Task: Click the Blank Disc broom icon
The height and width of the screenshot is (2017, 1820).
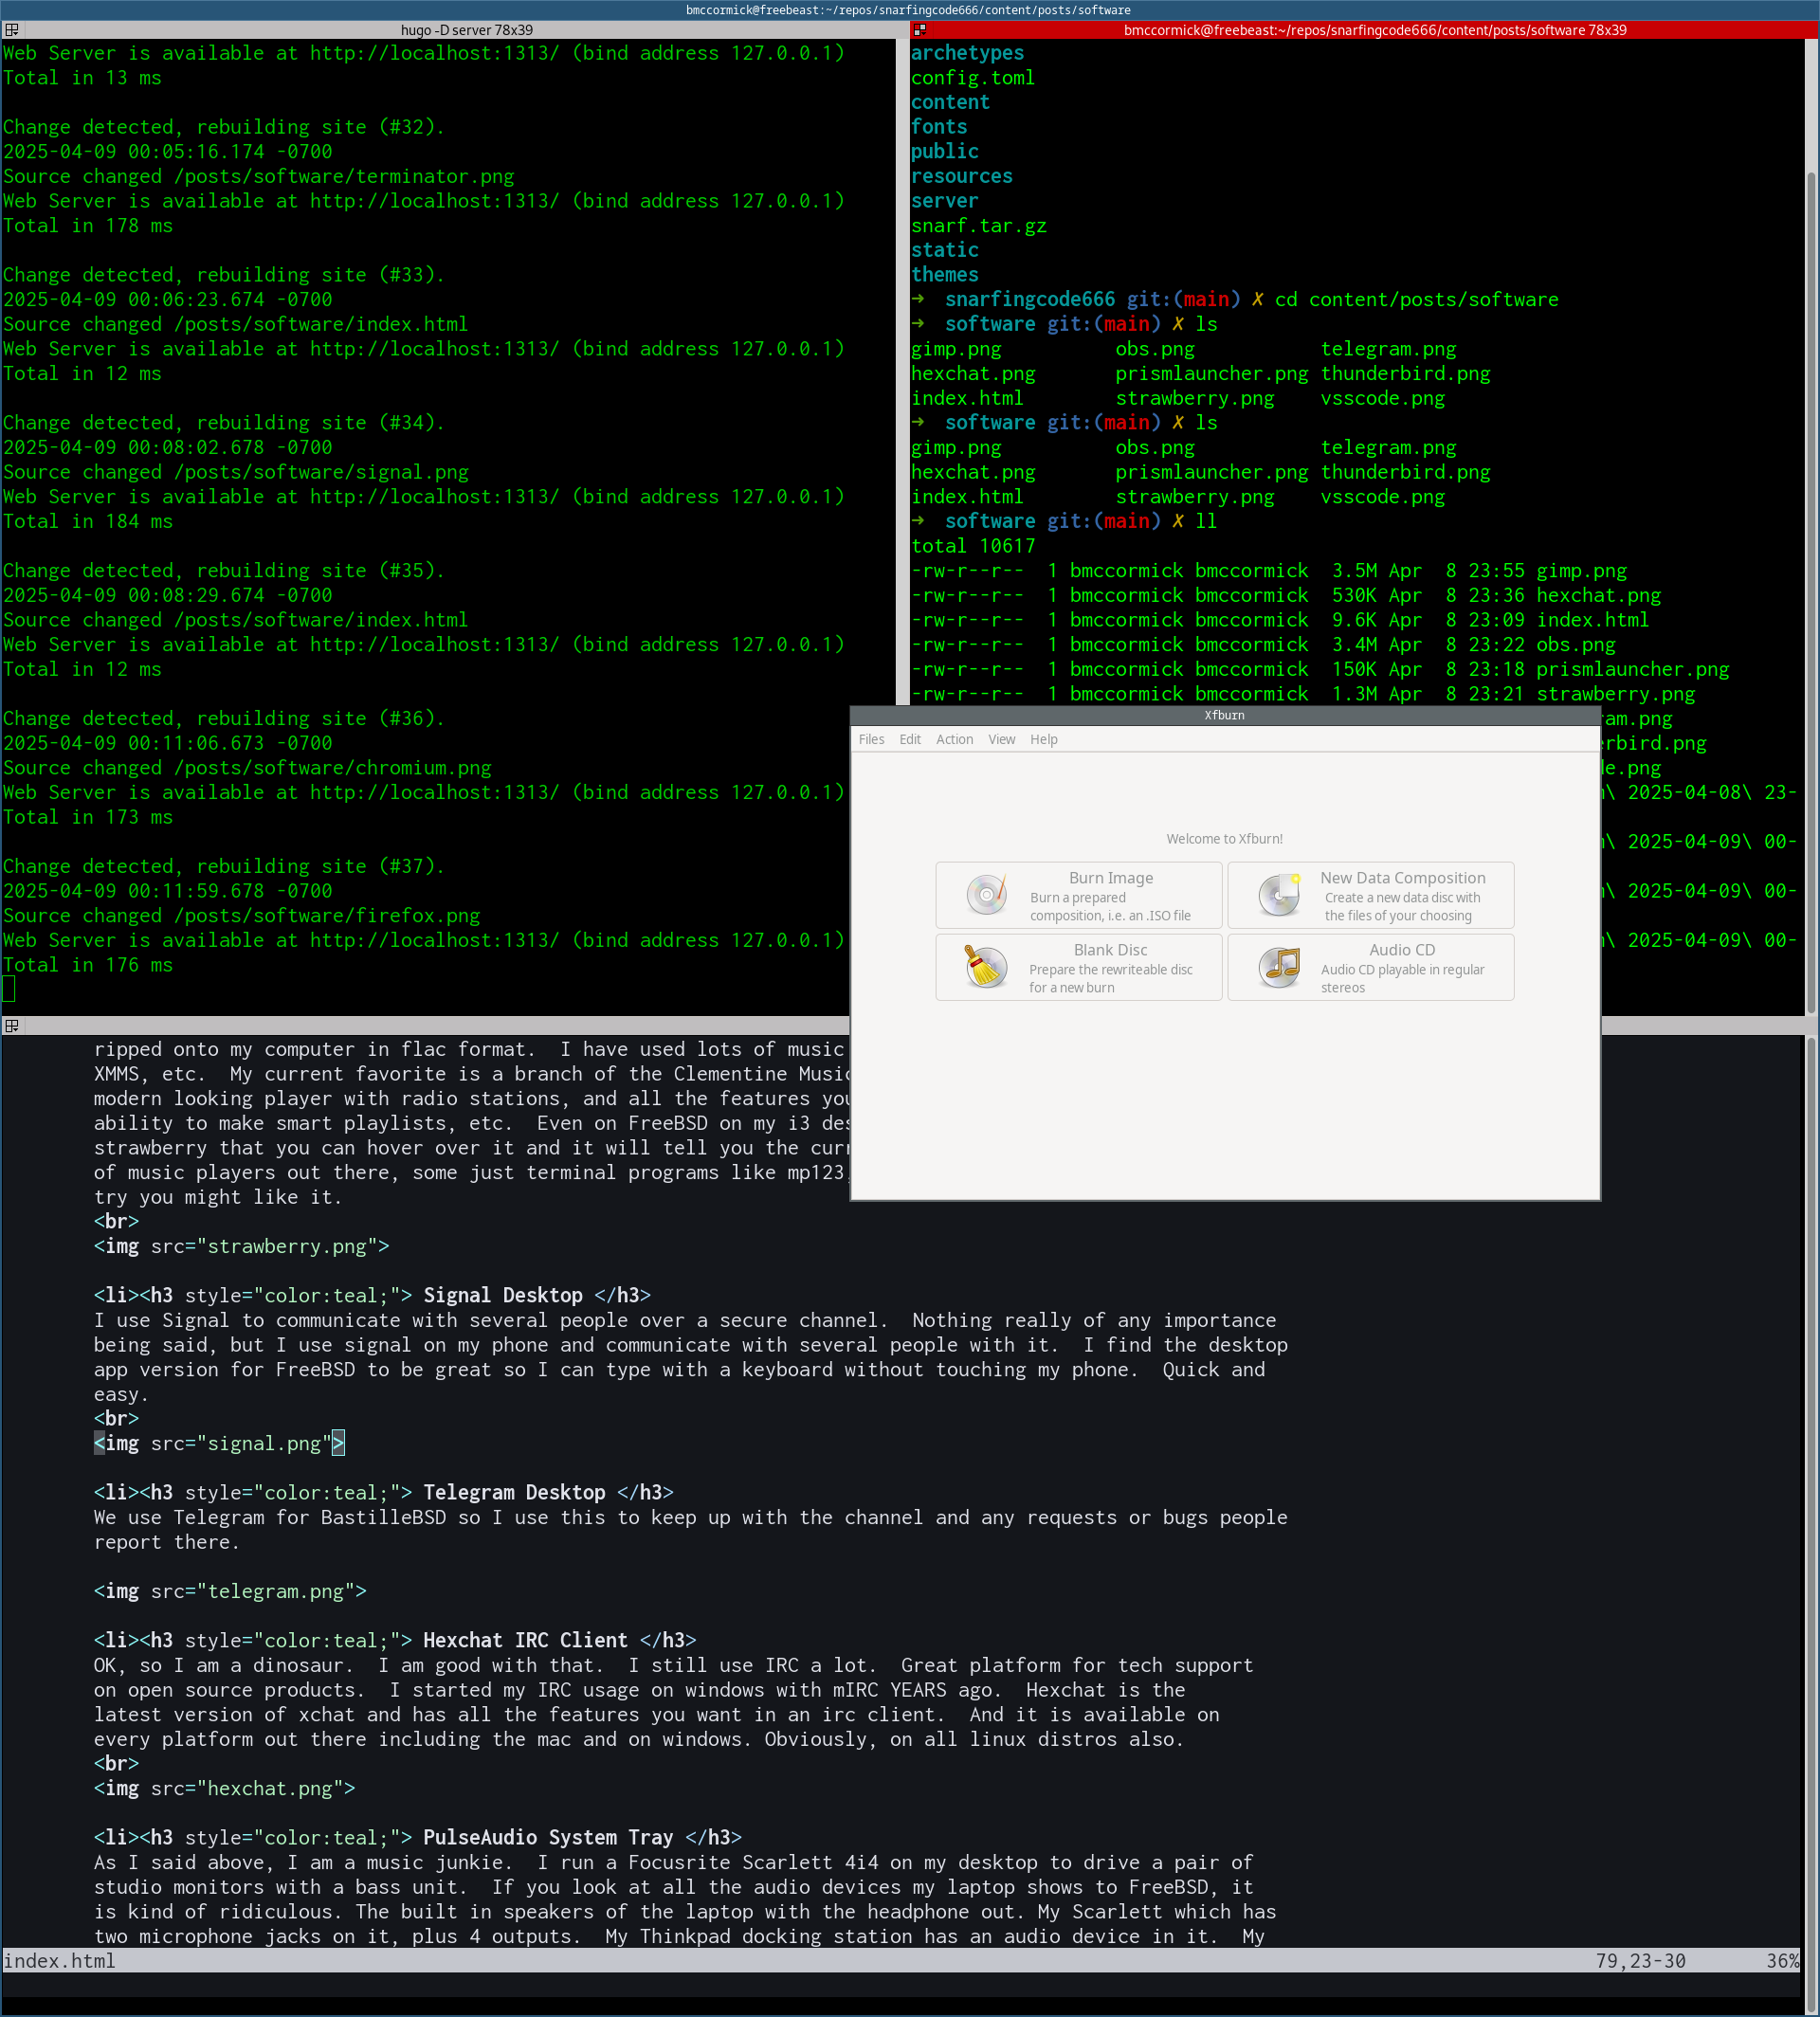Action: (986, 967)
